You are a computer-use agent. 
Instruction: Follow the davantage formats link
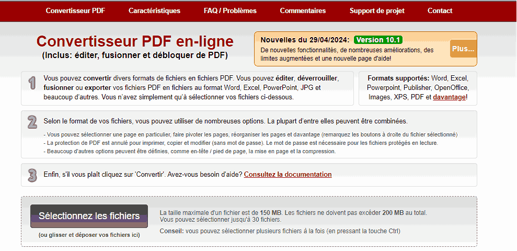450,97
